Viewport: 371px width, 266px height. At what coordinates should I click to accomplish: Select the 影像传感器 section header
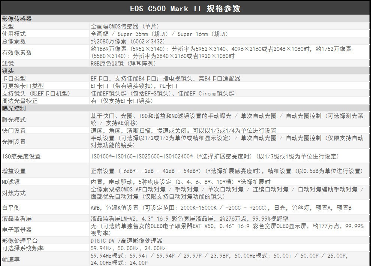(17, 19)
